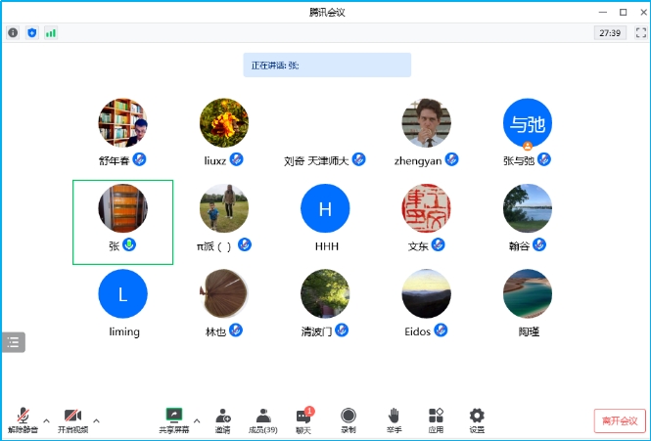This screenshot has height=441, width=651.
Task: Expand share options arrow beside 共享屏幕
Action: coord(197,420)
